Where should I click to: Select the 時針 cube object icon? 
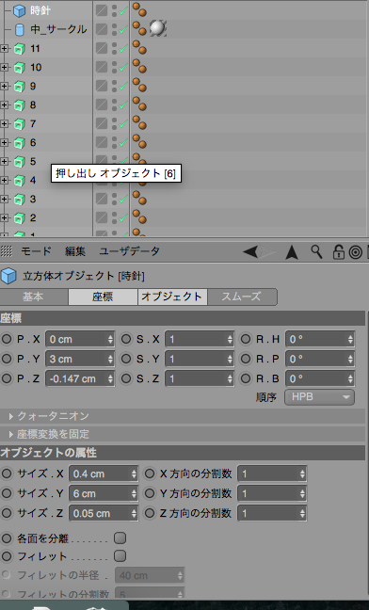point(20,10)
